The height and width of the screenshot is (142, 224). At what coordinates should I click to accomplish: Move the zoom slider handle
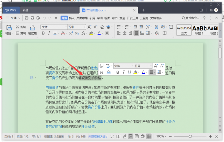tap(190, 136)
